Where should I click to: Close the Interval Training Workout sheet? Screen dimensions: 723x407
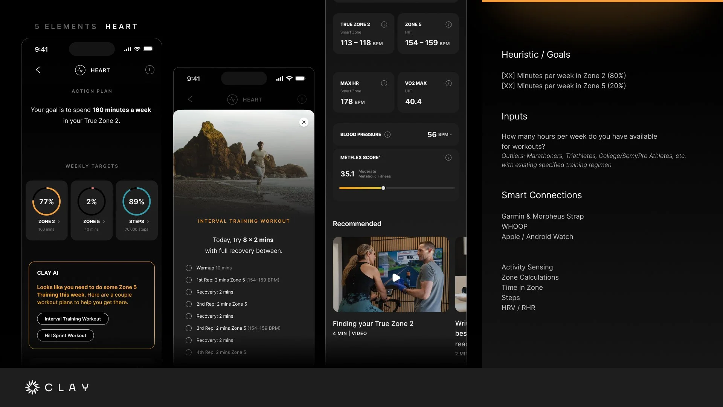click(304, 122)
